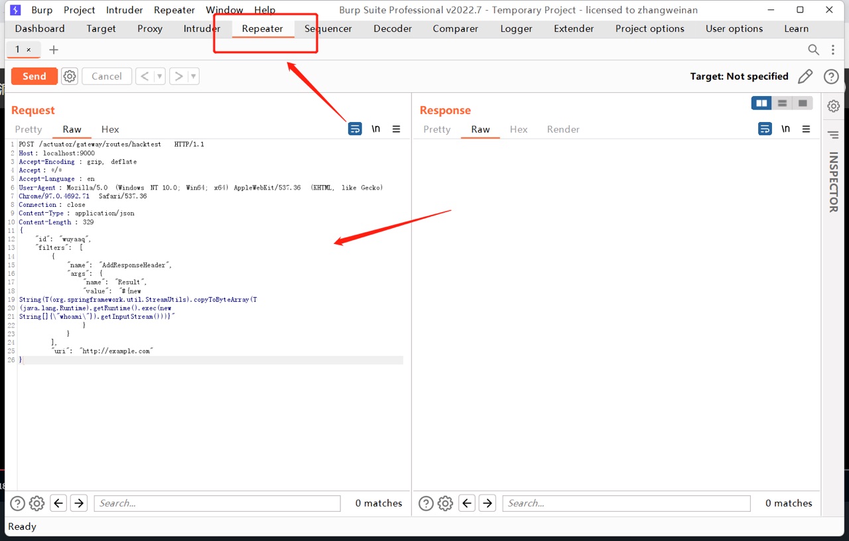The width and height of the screenshot is (849, 541).
Task: Switch to the Target tab
Action: click(x=101, y=29)
